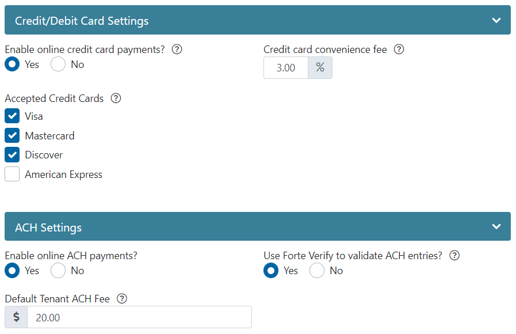516x334 pixels.
Task: Choose Yes for online ACH payments
Action: [12, 271]
